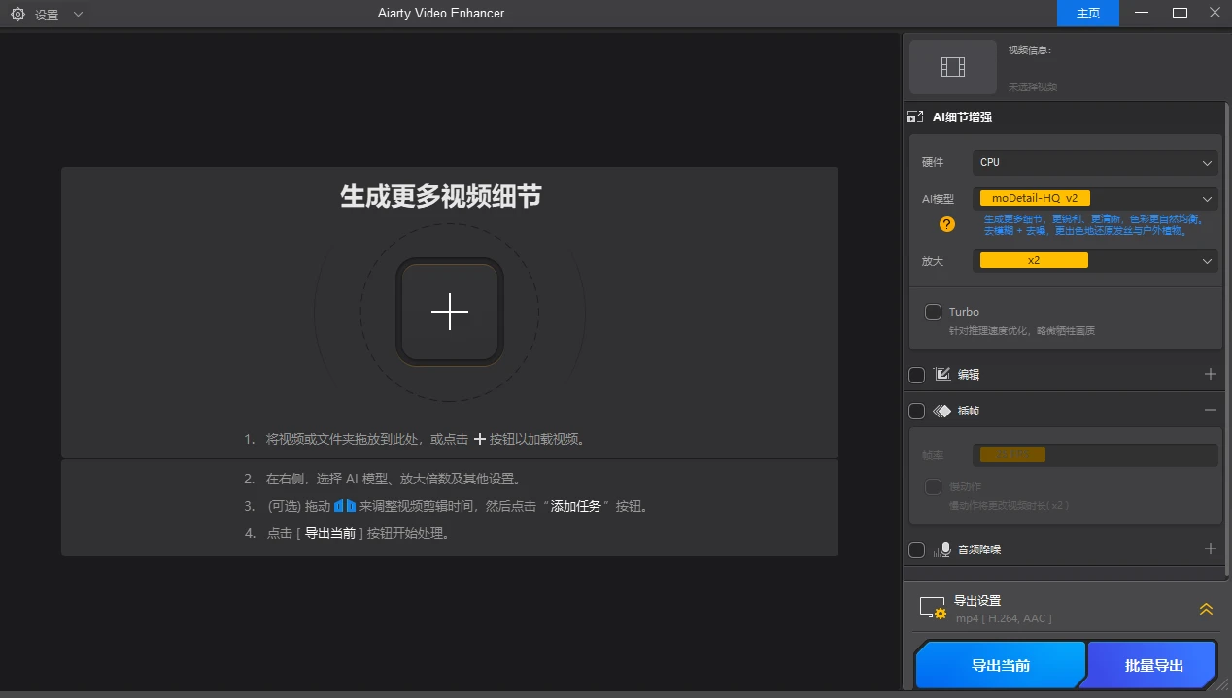Open the 设置 gear icon top left

tap(16, 14)
